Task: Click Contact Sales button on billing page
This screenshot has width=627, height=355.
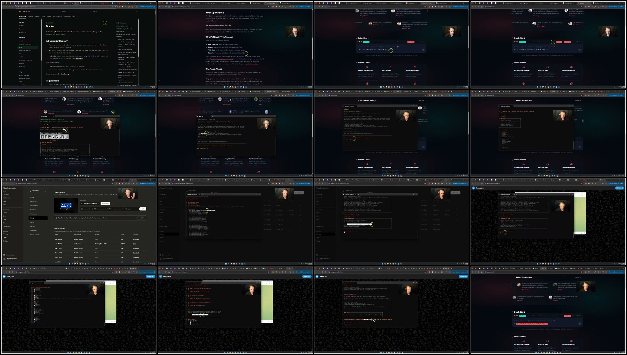Action: click(141, 218)
